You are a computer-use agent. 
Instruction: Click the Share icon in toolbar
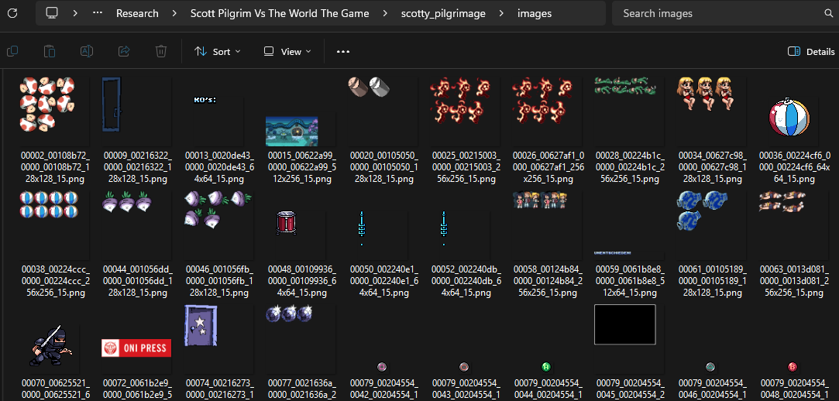click(x=124, y=51)
